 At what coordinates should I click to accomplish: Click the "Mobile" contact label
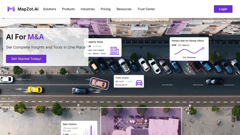pyautogui.click(x=96, y=54)
